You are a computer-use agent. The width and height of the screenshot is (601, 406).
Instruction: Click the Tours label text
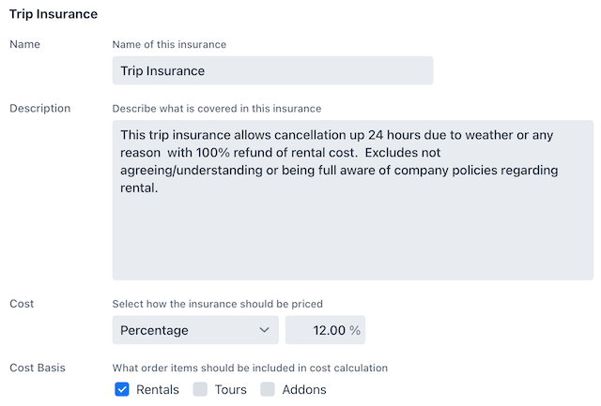pos(230,389)
